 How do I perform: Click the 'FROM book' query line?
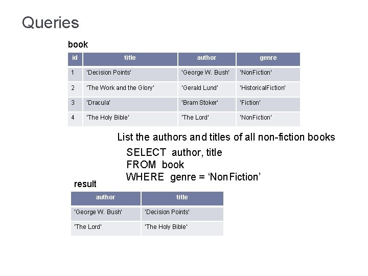point(155,165)
